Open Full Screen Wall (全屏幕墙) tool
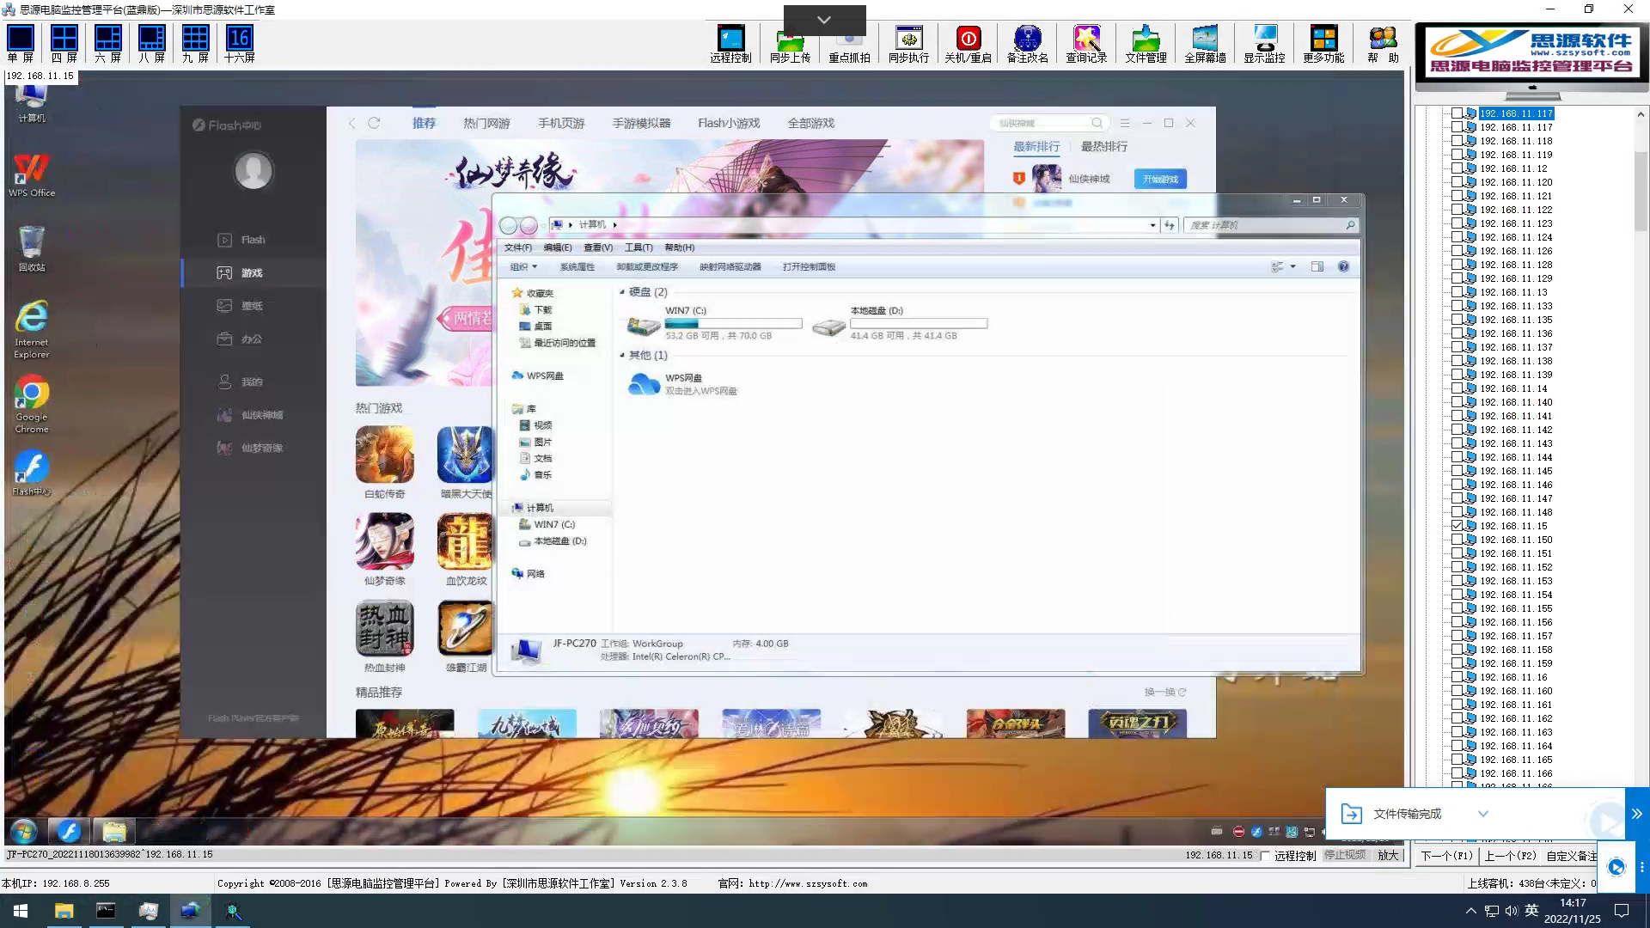1650x928 pixels. 1205,44
